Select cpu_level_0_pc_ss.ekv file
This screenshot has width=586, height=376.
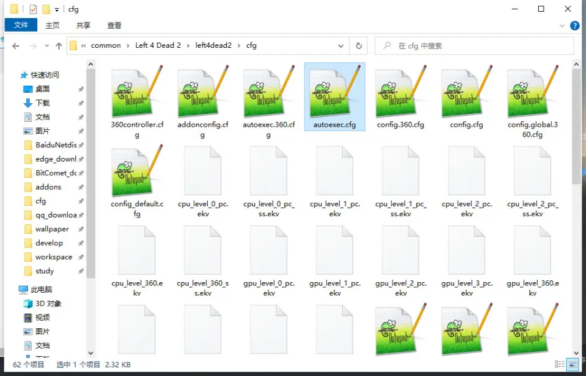pos(269,172)
